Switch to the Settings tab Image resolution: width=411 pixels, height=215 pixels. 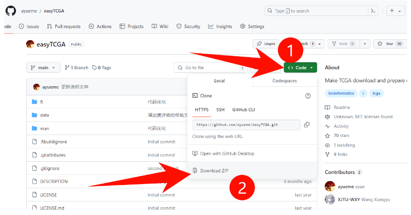[x=252, y=27]
